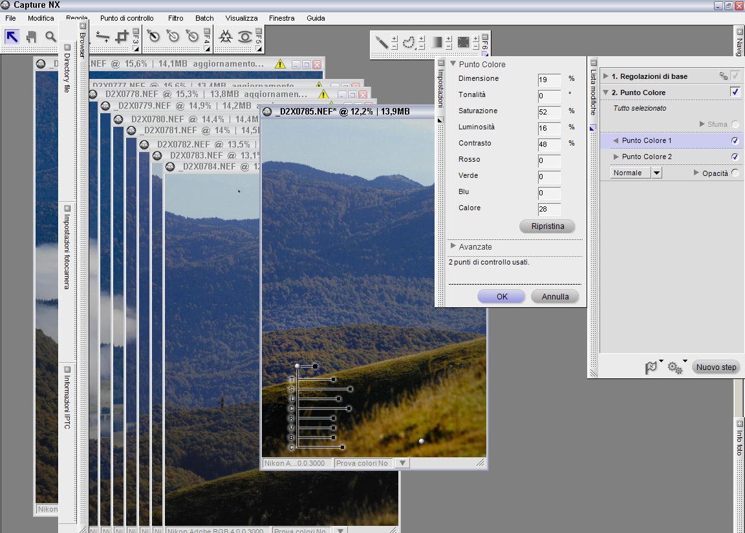Viewport: 745px width, 533px height.
Task: Expand Punto Colore 2 entry
Action: tap(616, 157)
